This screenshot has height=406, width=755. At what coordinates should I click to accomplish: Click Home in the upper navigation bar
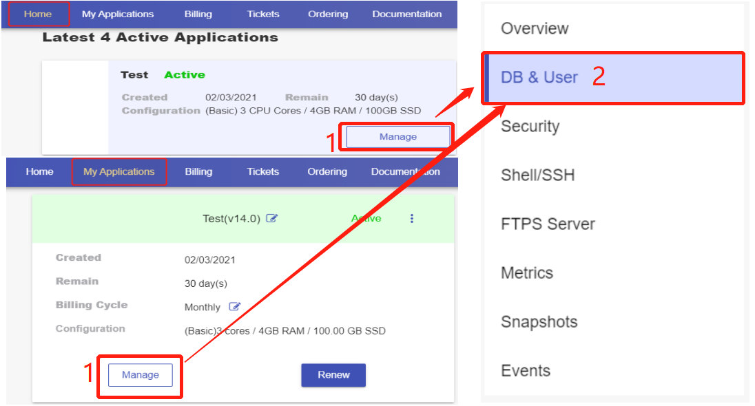click(38, 14)
